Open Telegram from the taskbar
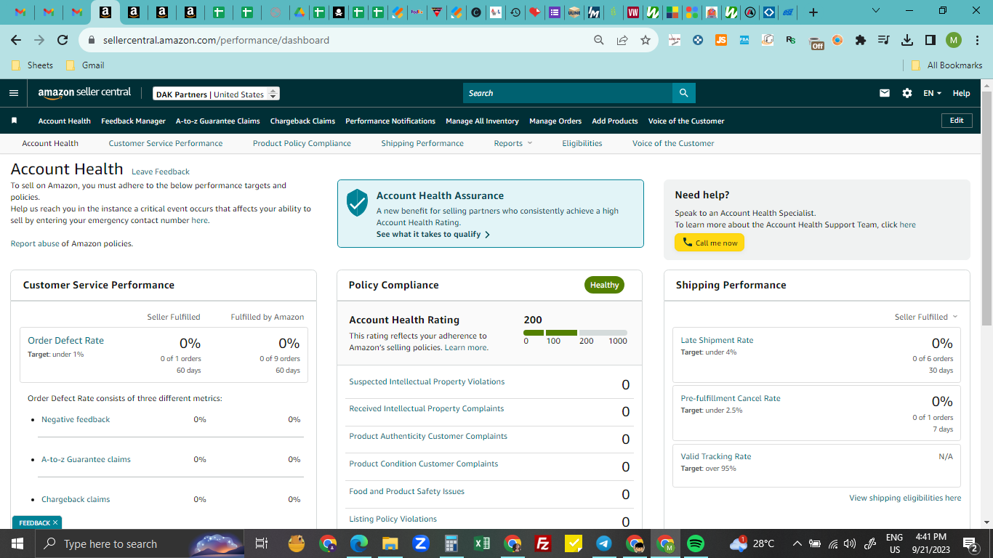The width and height of the screenshot is (993, 558). pos(603,543)
